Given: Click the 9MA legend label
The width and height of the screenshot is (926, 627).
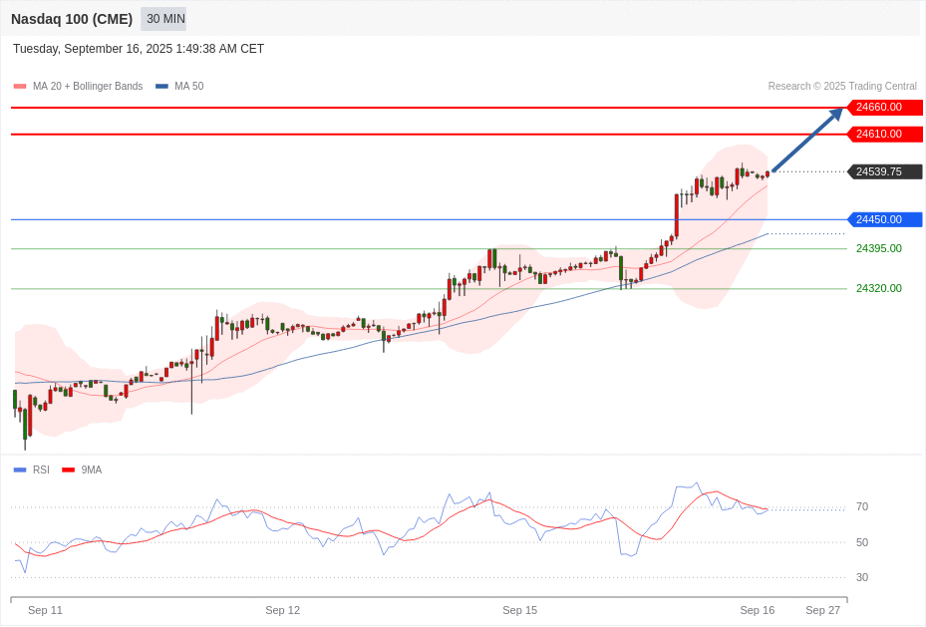Looking at the screenshot, I should [92, 470].
